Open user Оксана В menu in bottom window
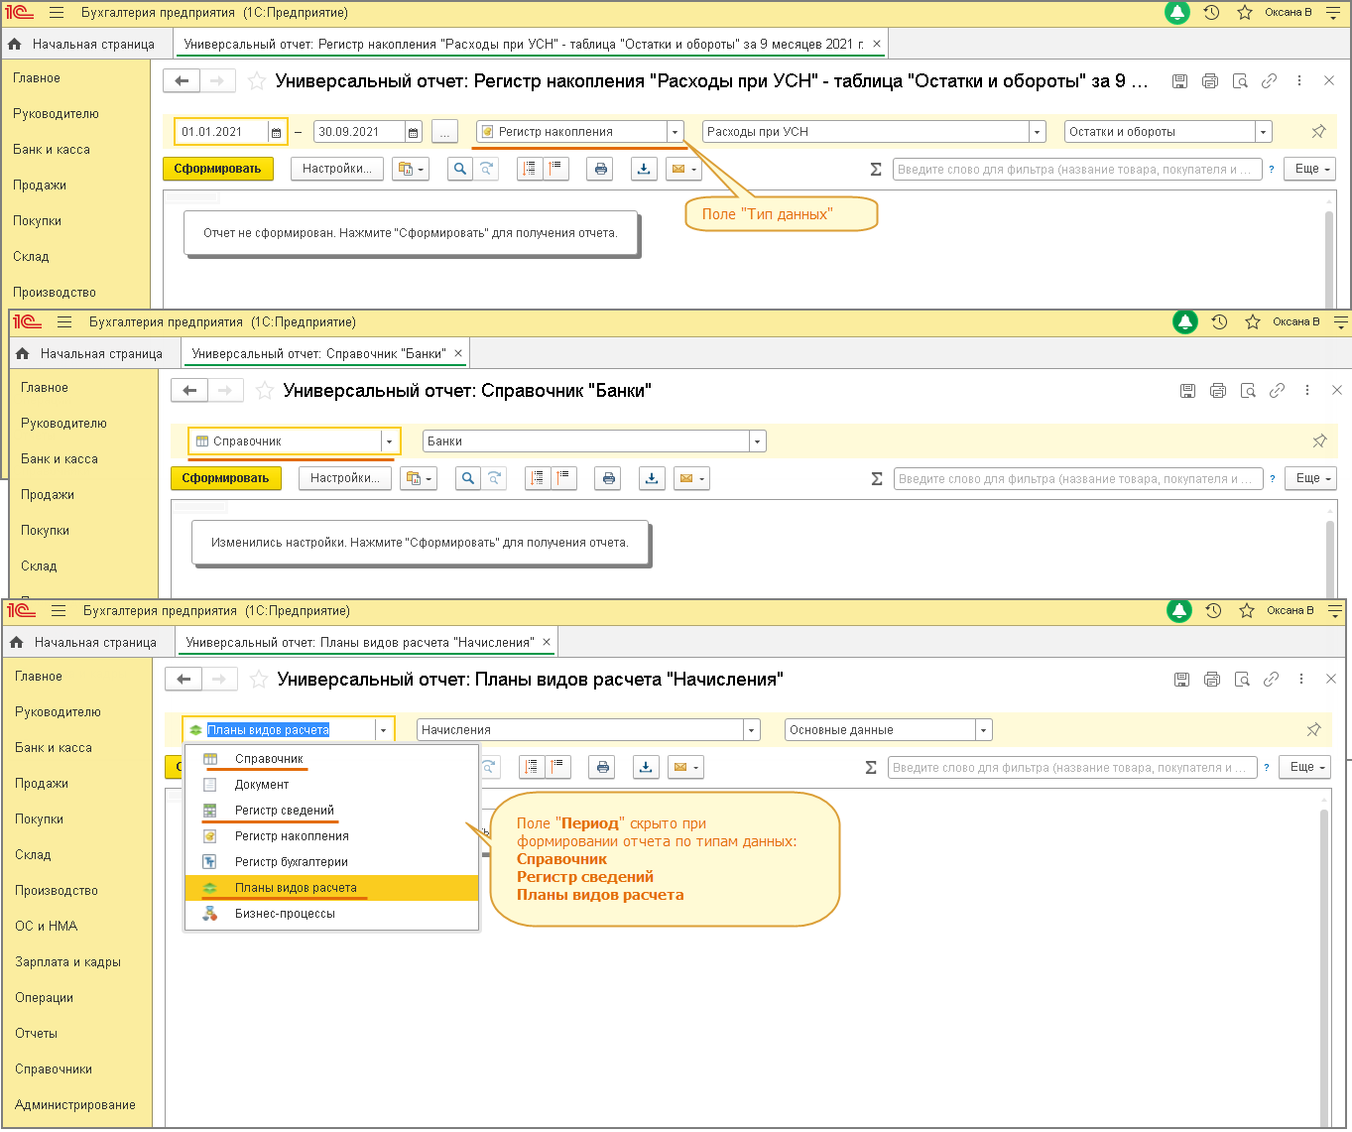1352x1132 pixels. click(x=1290, y=611)
